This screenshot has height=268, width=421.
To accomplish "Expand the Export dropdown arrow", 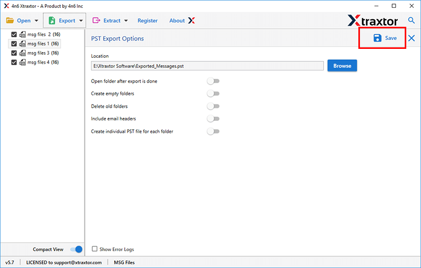I will click(x=81, y=20).
